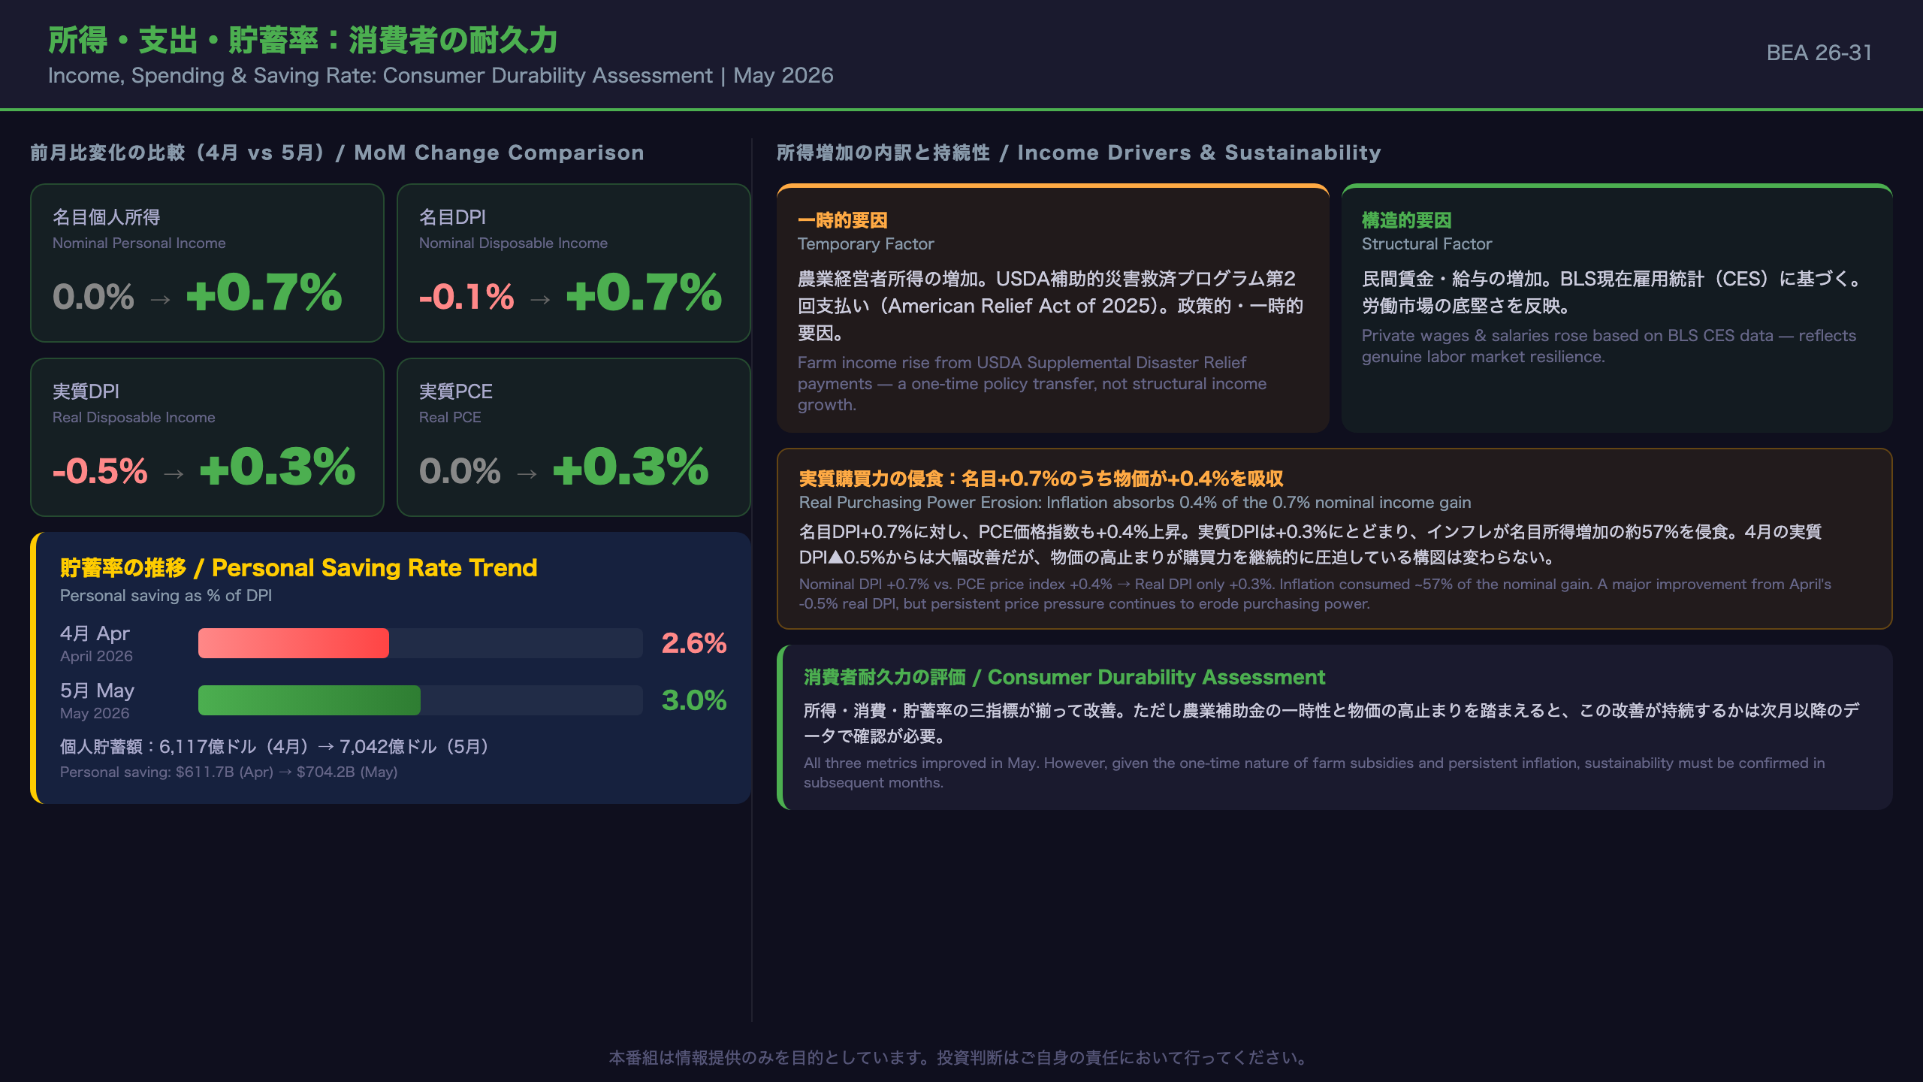Click the +0.3% value in 実質PCE card
Image resolution: width=1923 pixels, height=1082 pixels.
pos(630,467)
